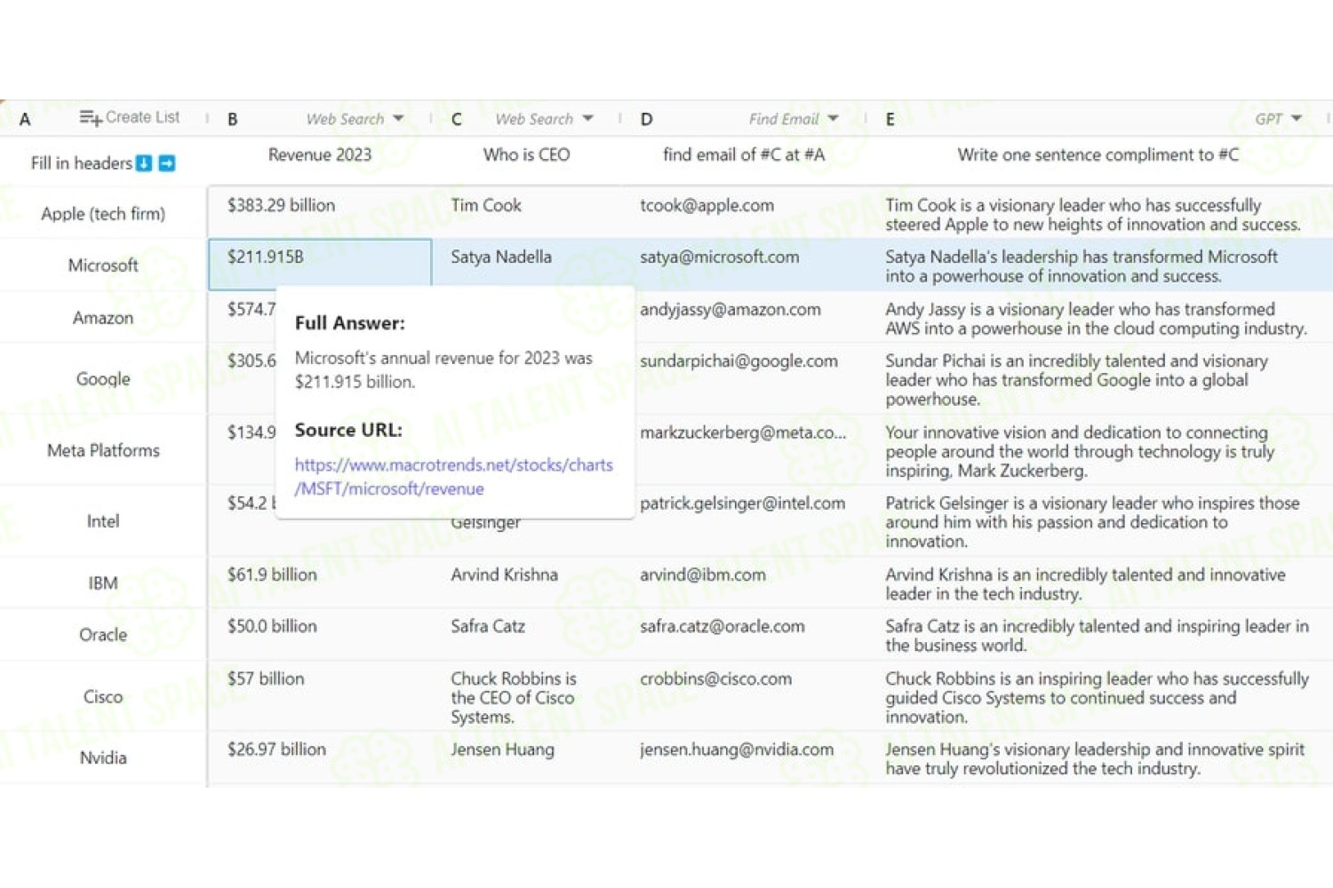Click the Safra Catz CEO cell
The width and height of the screenshot is (1333, 888).
[526, 634]
